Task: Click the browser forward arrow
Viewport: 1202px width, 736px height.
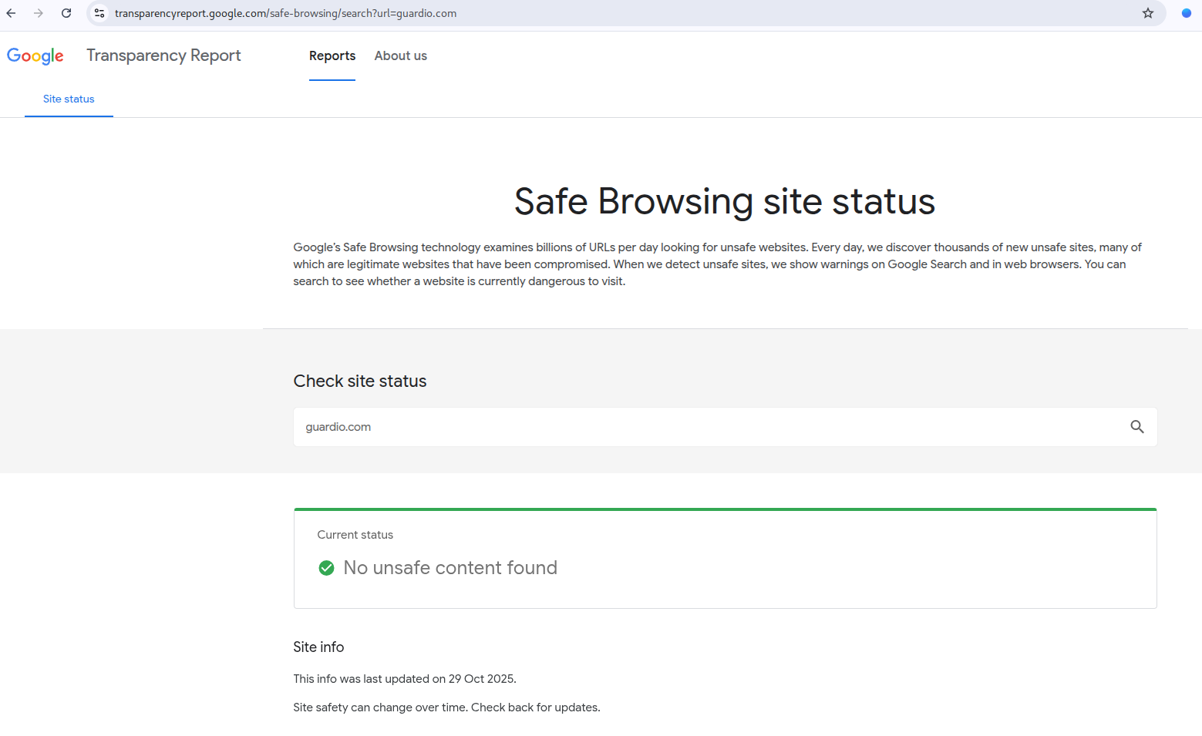Action: tap(38, 13)
